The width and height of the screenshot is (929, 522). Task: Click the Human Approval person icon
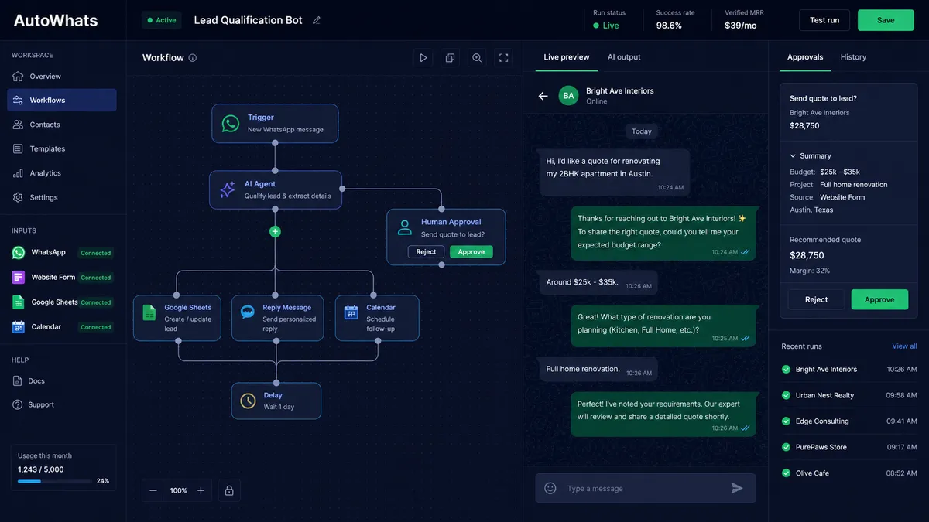404,227
